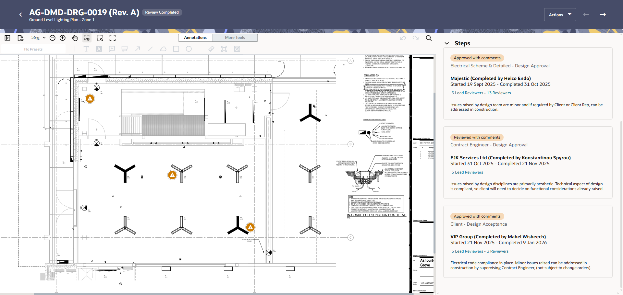Click the drawing viewer's vertical scrollbar
The image size is (623, 295).
(x=434, y=172)
